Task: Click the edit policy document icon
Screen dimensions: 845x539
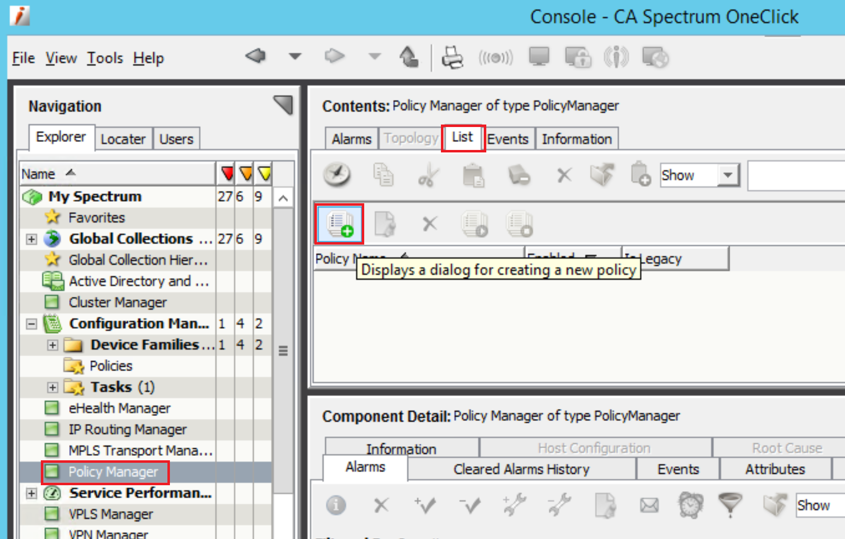Action: pos(385,224)
